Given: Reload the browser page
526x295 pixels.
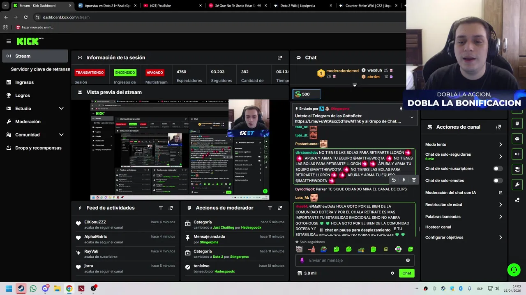Looking at the screenshot, I should [25, 17].
